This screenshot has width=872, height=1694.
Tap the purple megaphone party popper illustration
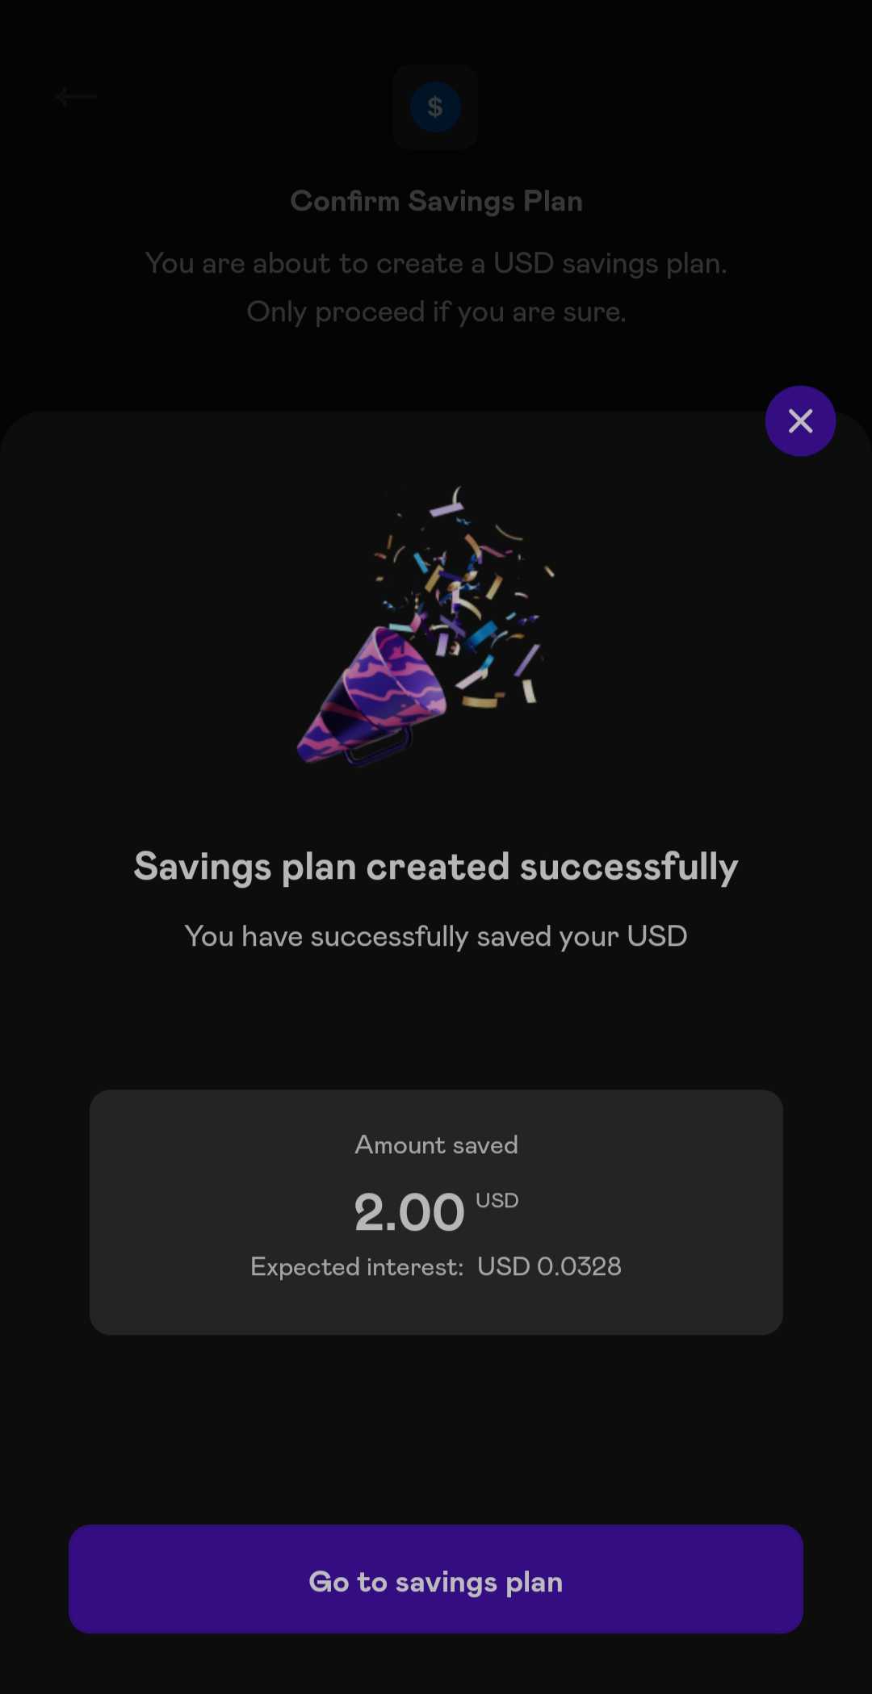[373, 696]
